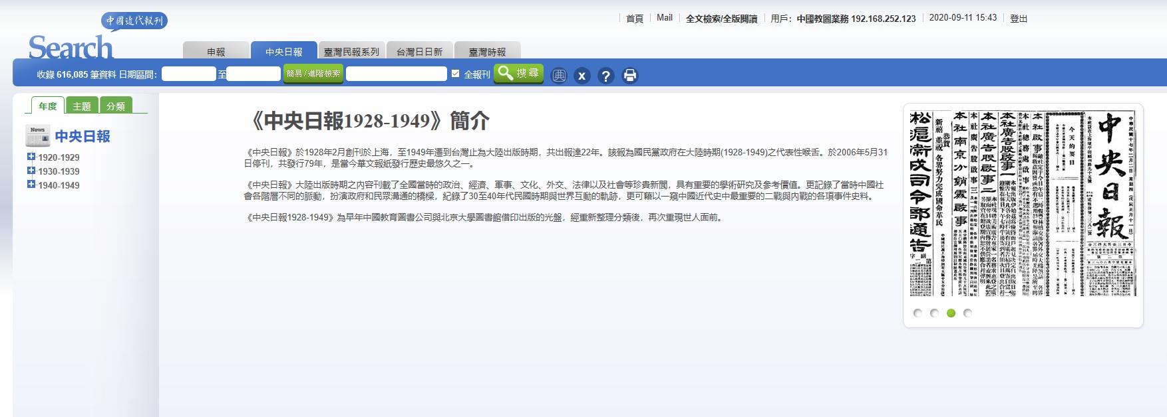Expand the 1930-1939 tree node

pos(31,171)
